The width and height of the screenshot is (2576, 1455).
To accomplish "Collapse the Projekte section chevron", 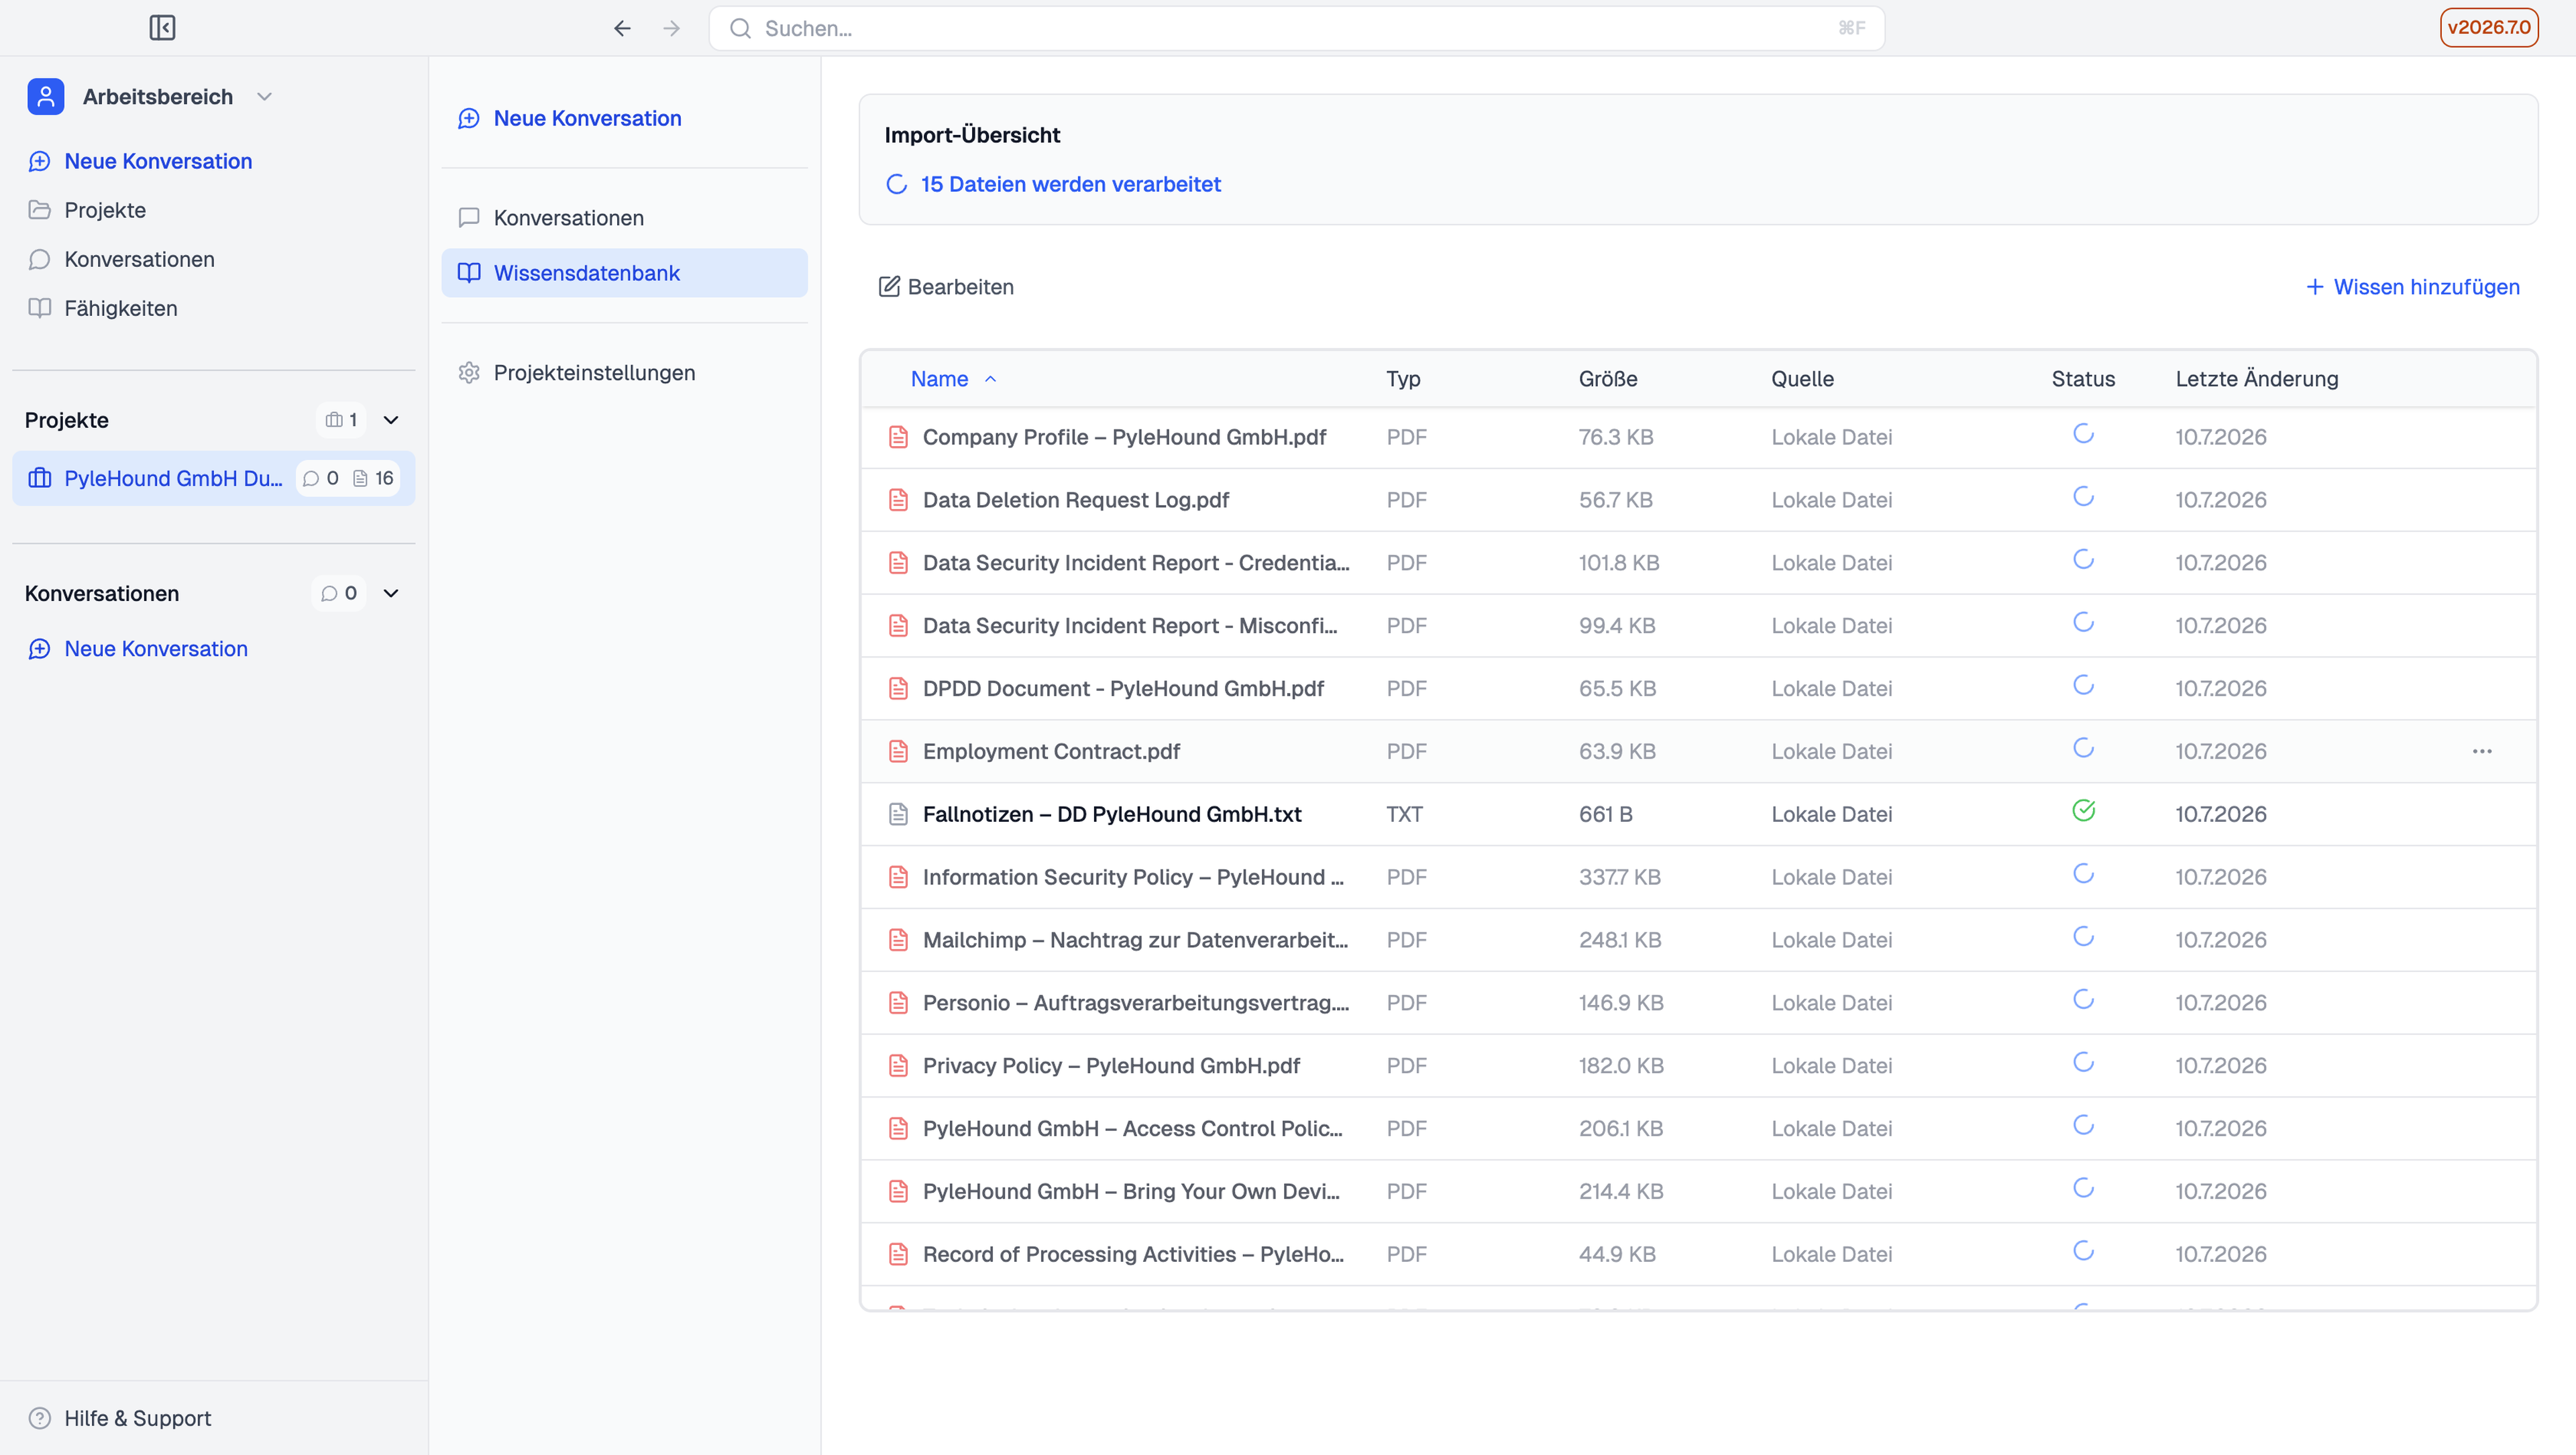I will 391,420.
